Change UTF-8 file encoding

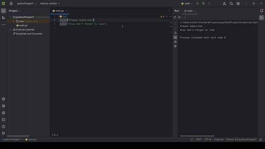click(208, 139)
